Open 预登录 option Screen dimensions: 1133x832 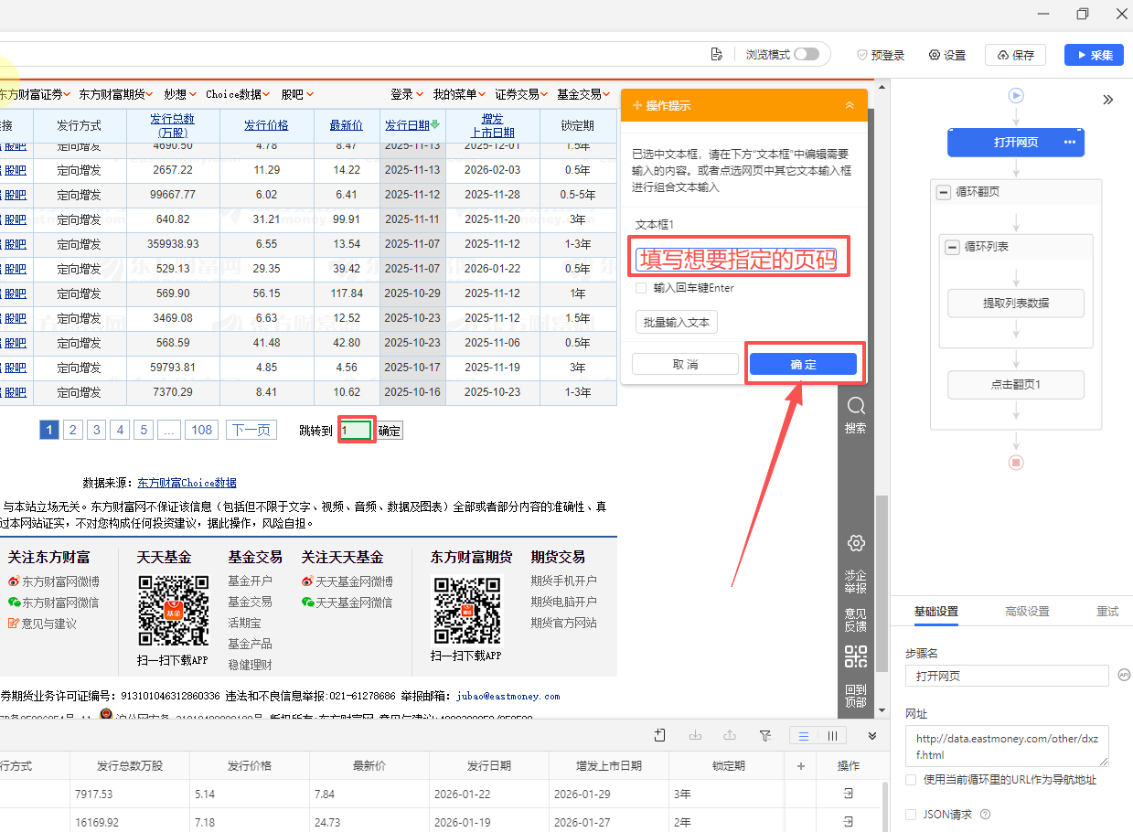881,55
